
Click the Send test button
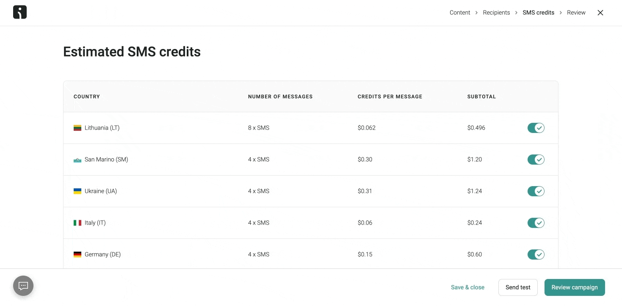click(518, 287)
